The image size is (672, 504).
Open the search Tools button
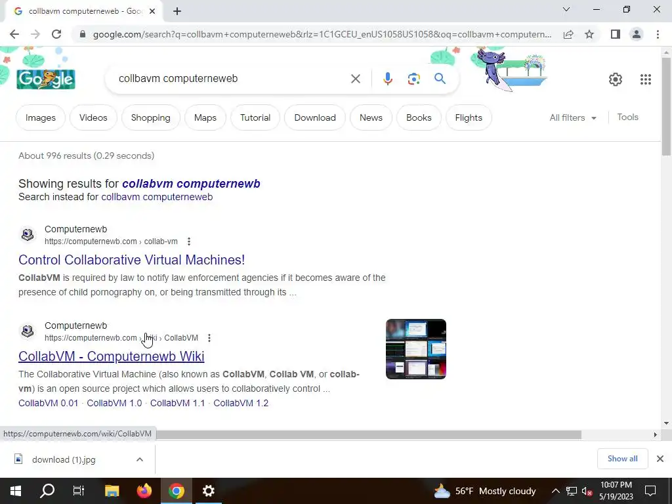pos(627,117)
